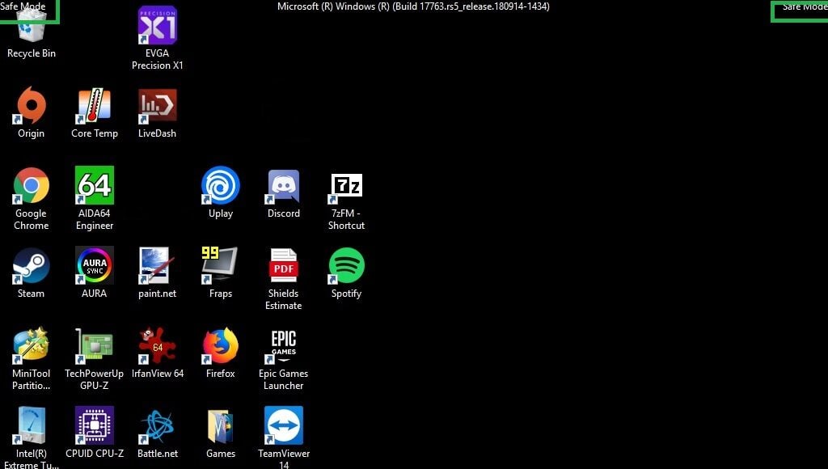Select the Battle.net icon
This screenshot has width=828, height=469.
point(158,425)
